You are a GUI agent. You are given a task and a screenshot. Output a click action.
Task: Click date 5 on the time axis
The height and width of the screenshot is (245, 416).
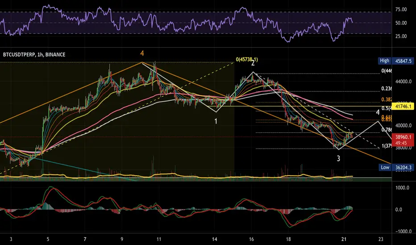48,240
